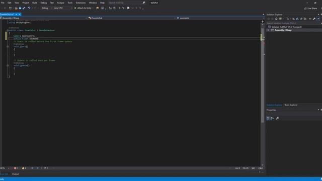This screenshot has width=322, height=181.
Task: Open the Test menu
Action: tap(52, 3)
